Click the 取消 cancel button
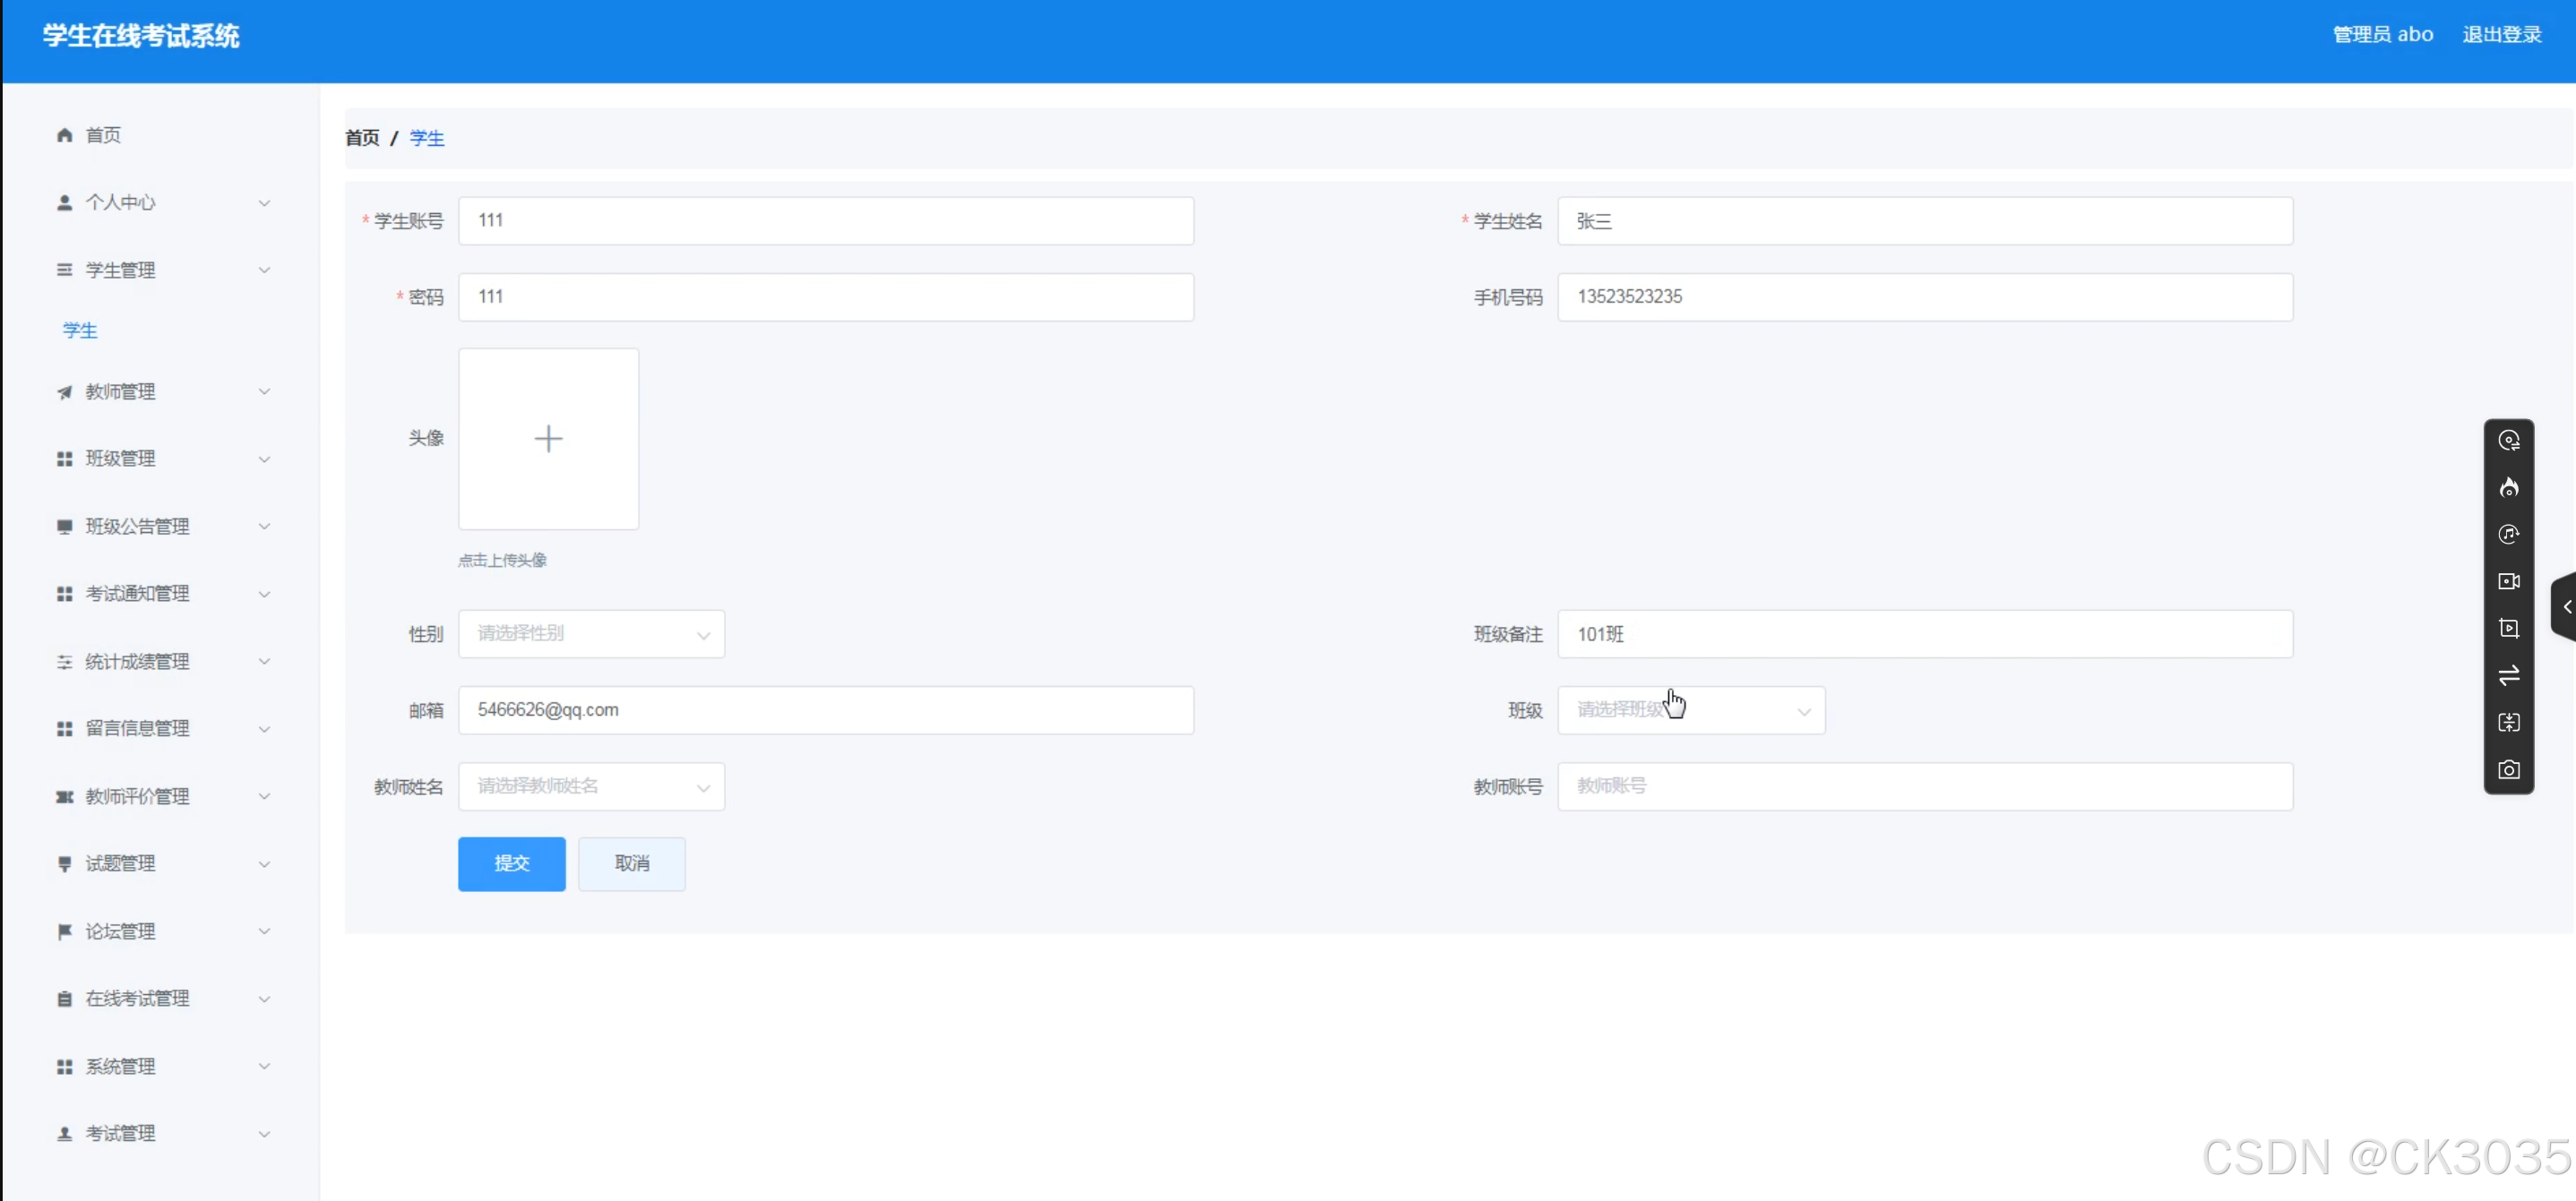The height and width of the screenshot is (1201, 2576). click(631, 863)
